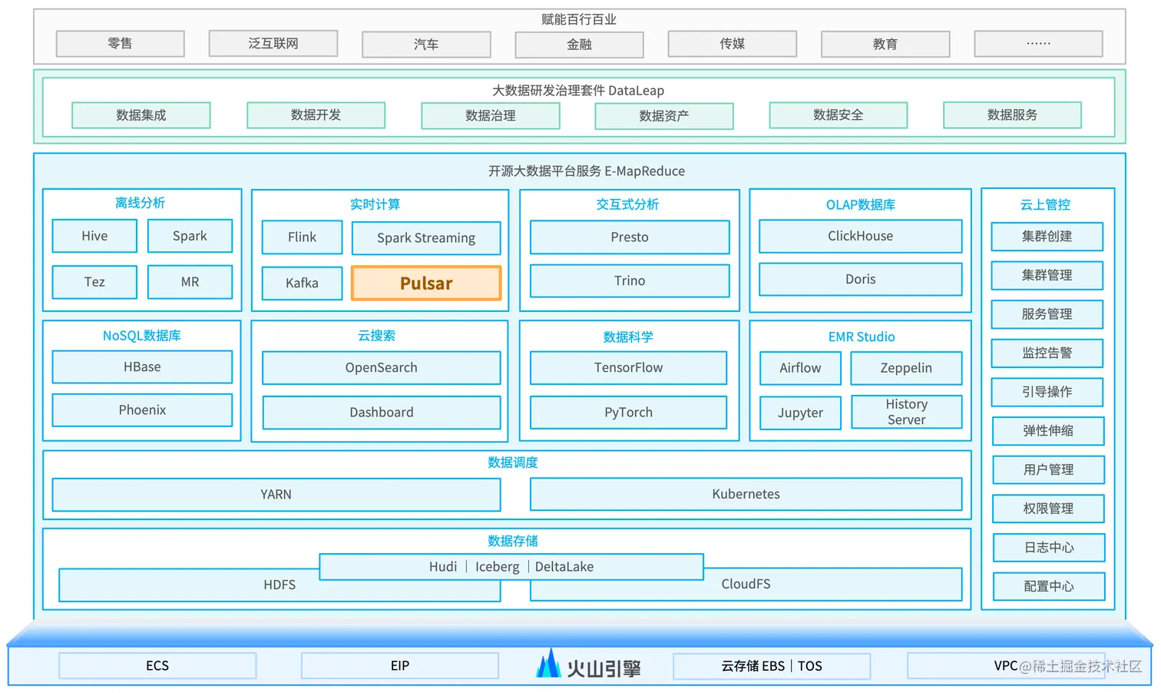The height and width of the screenshot is (693, 1161).
Task: Click the ClickHouse box
Action: click(860, 236)
